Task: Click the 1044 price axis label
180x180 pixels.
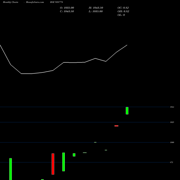Action: tap(172, 107)
